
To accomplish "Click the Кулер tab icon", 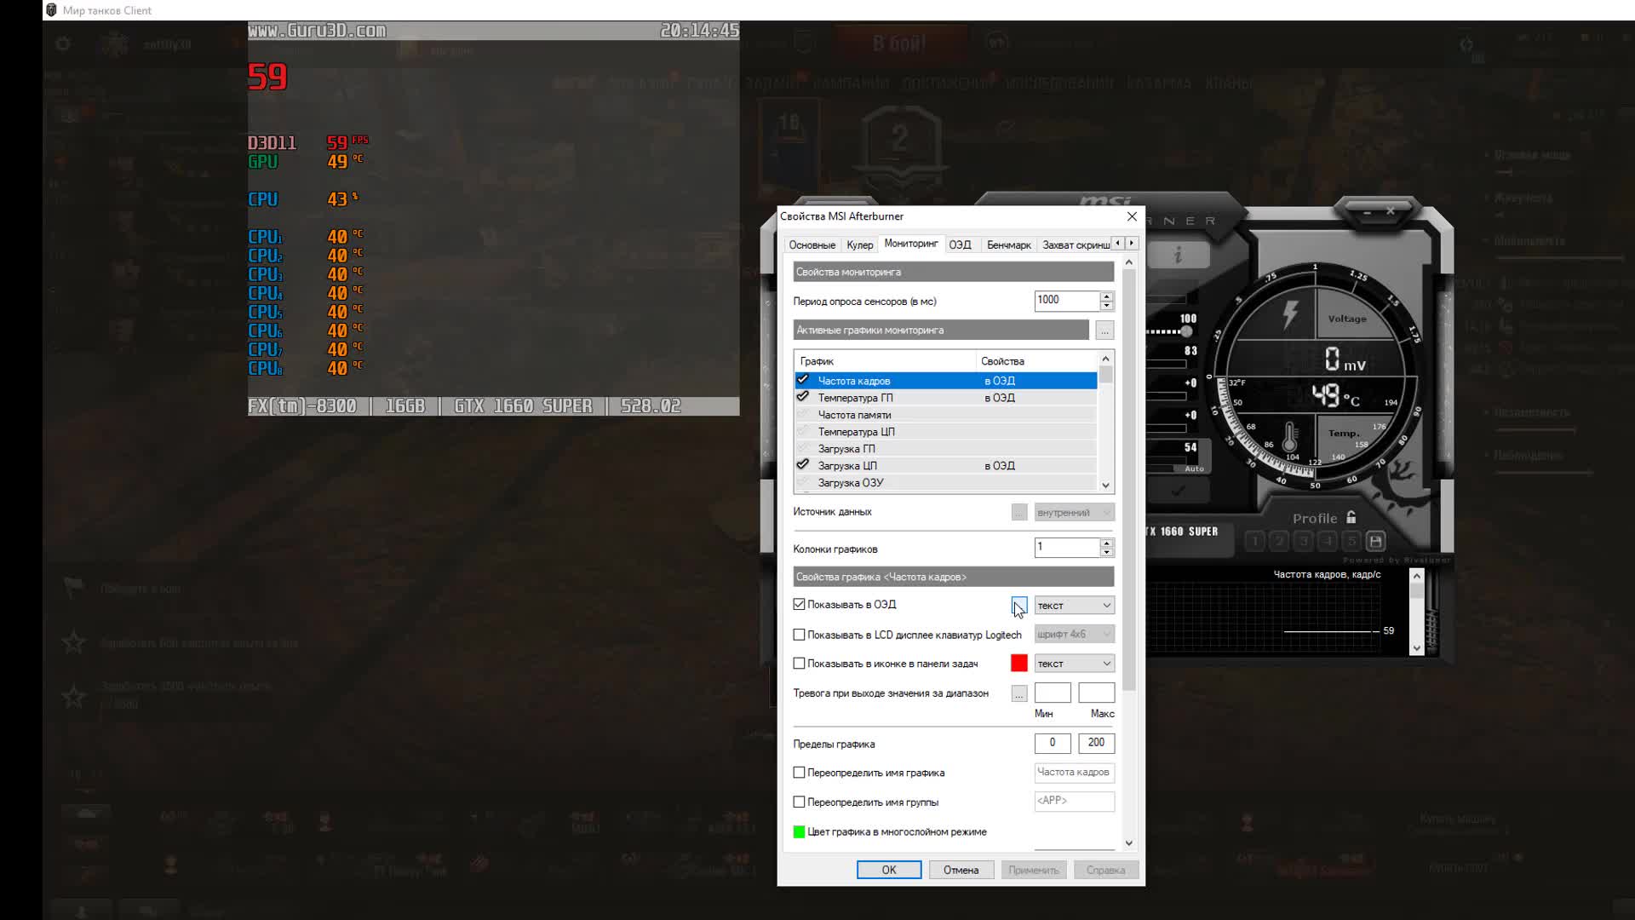I will (x=859, y=244).
